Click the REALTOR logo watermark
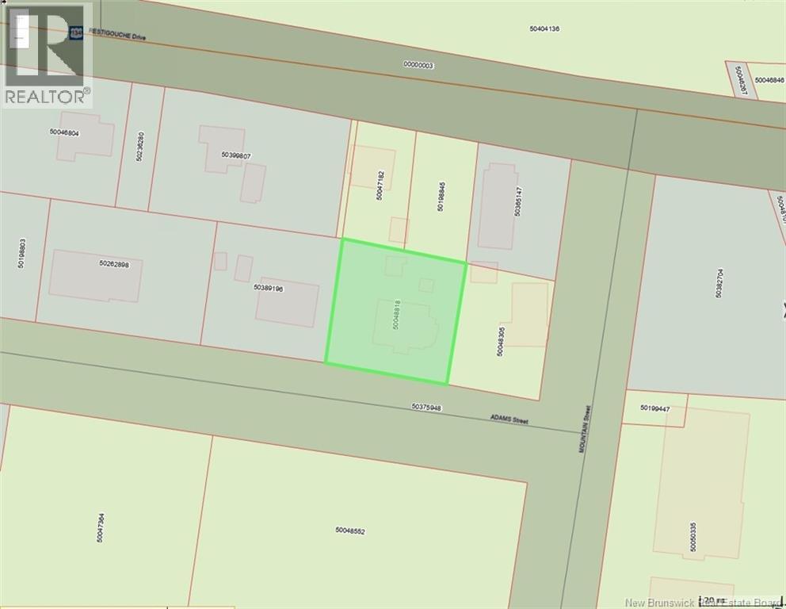Screen dimensions: 786x609 tap(47, 54)
